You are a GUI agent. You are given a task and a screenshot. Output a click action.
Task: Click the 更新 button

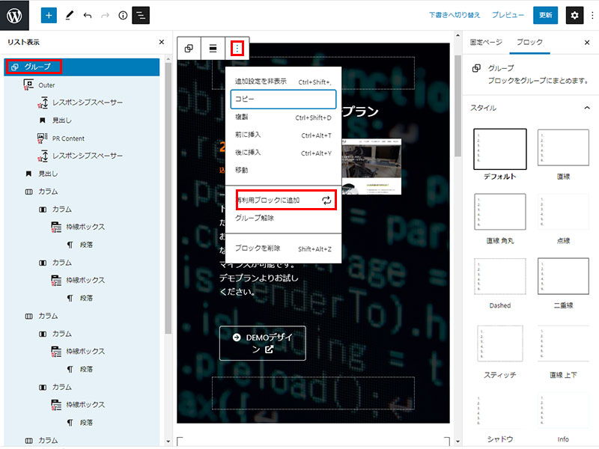coord(545,15)
